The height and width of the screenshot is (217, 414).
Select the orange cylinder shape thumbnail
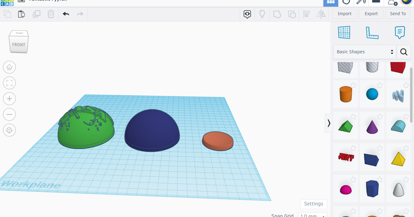point(346,94)
